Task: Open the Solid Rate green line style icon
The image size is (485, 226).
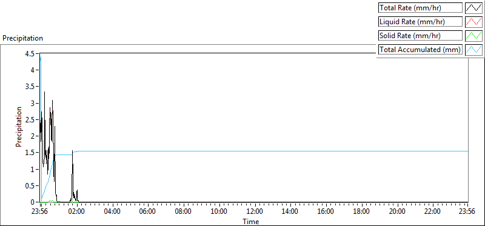Action: pyautogui.click(x=474, y=36)
